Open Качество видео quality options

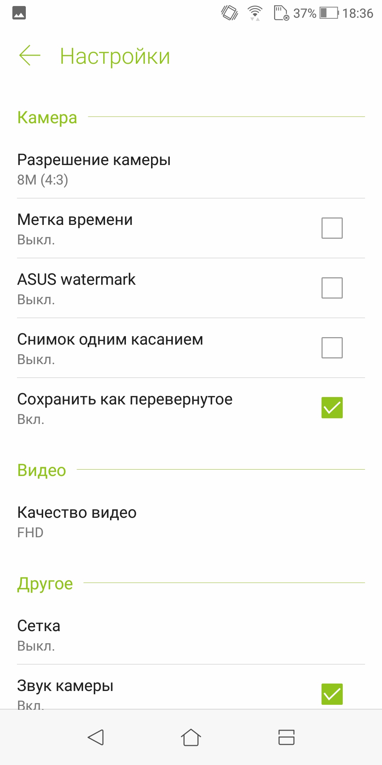(191, 522)
